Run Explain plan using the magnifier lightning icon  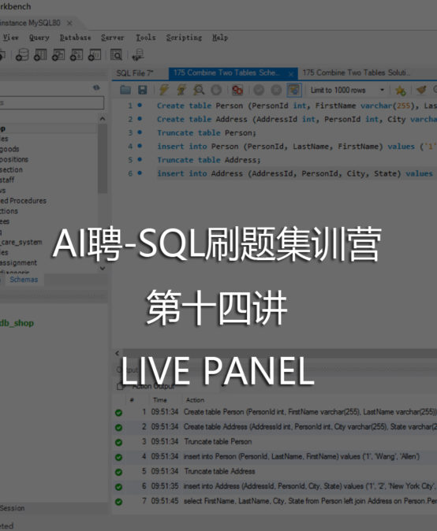(199, 90)
